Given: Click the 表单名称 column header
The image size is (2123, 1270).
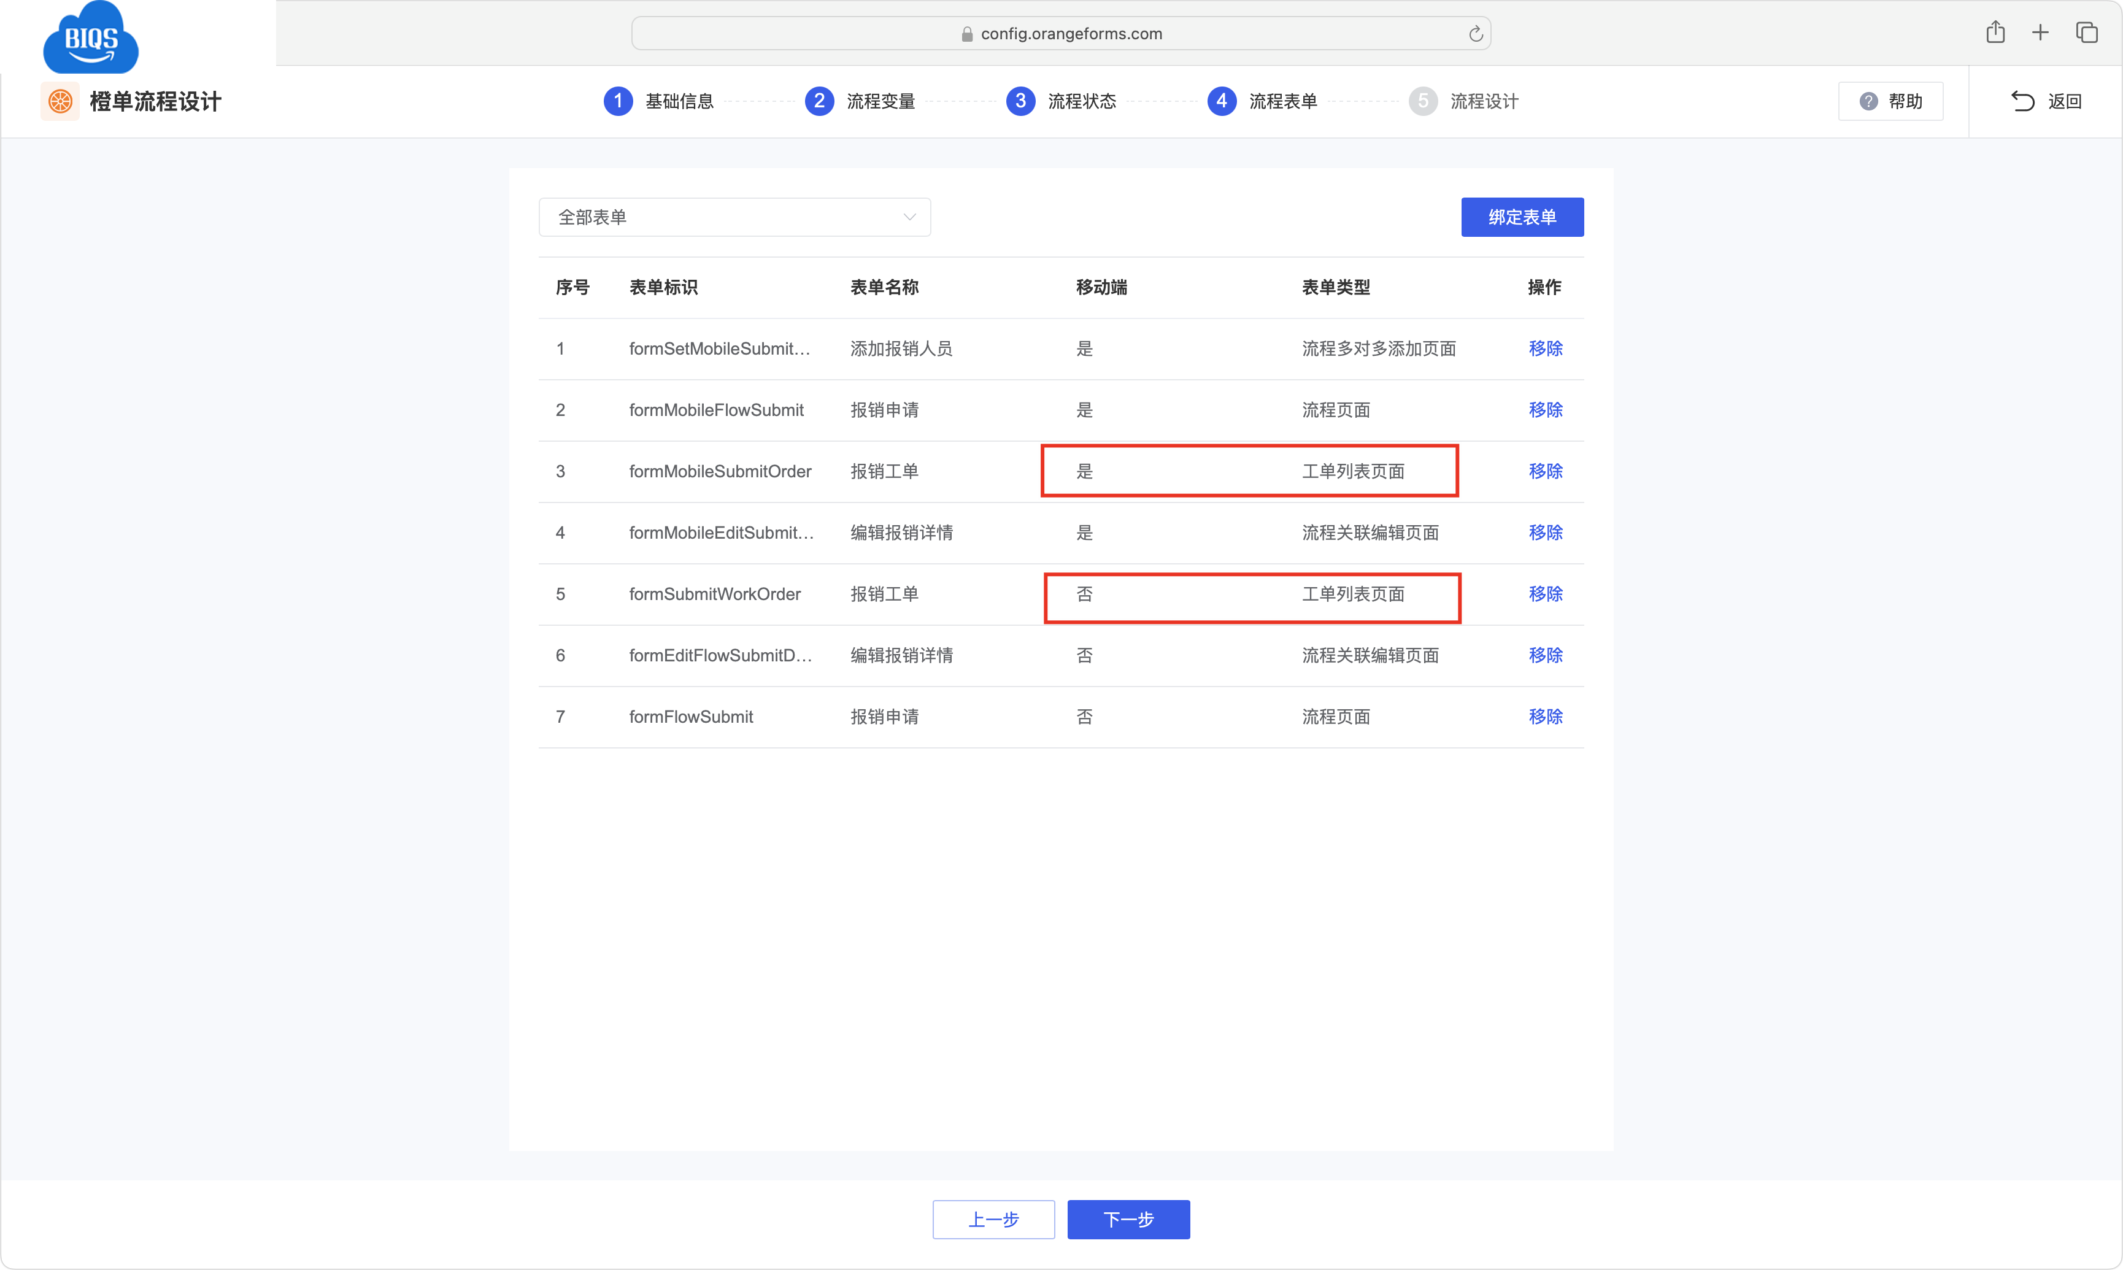Looking at the screenshot, I should pos(884,288).
